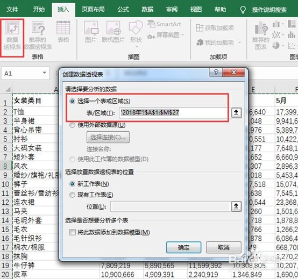The width and height of the screenshot is (298, 279).
Task: Click Choose Connection (选择连接) button
Action: pyautogui.click(x=108, y=137)
